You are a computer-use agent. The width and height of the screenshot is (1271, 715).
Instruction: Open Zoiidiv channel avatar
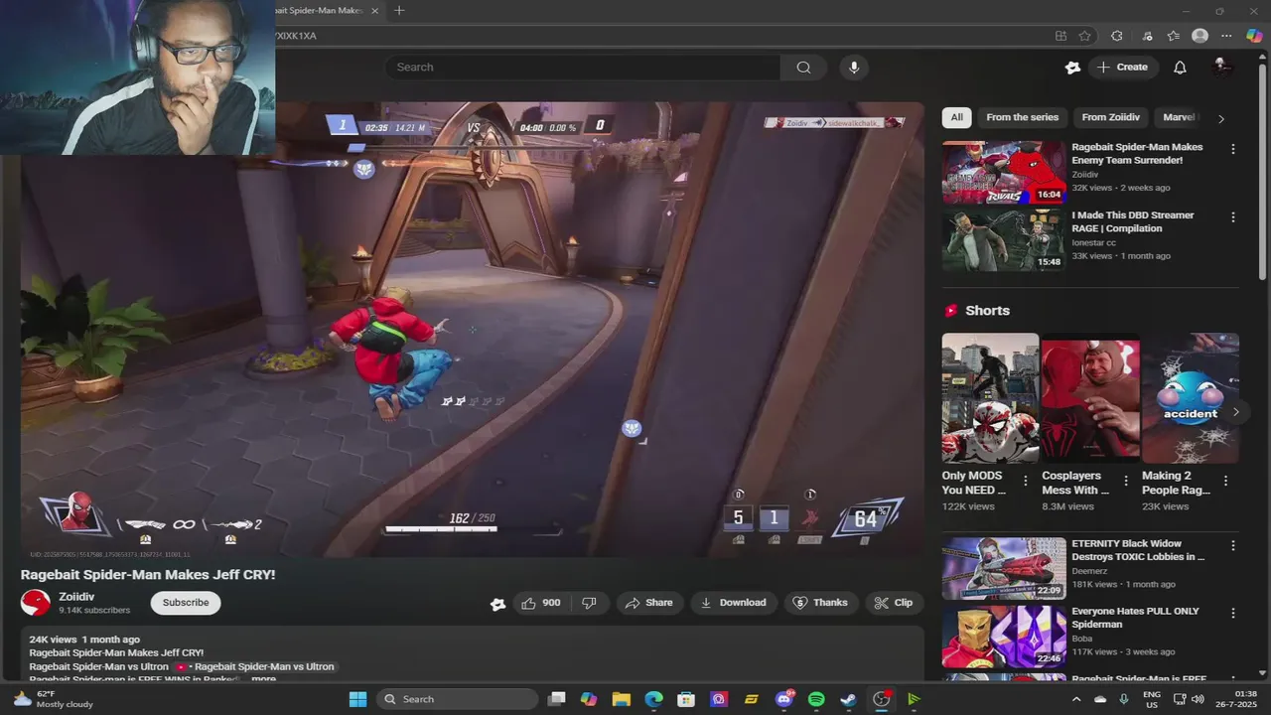(36, 603)
